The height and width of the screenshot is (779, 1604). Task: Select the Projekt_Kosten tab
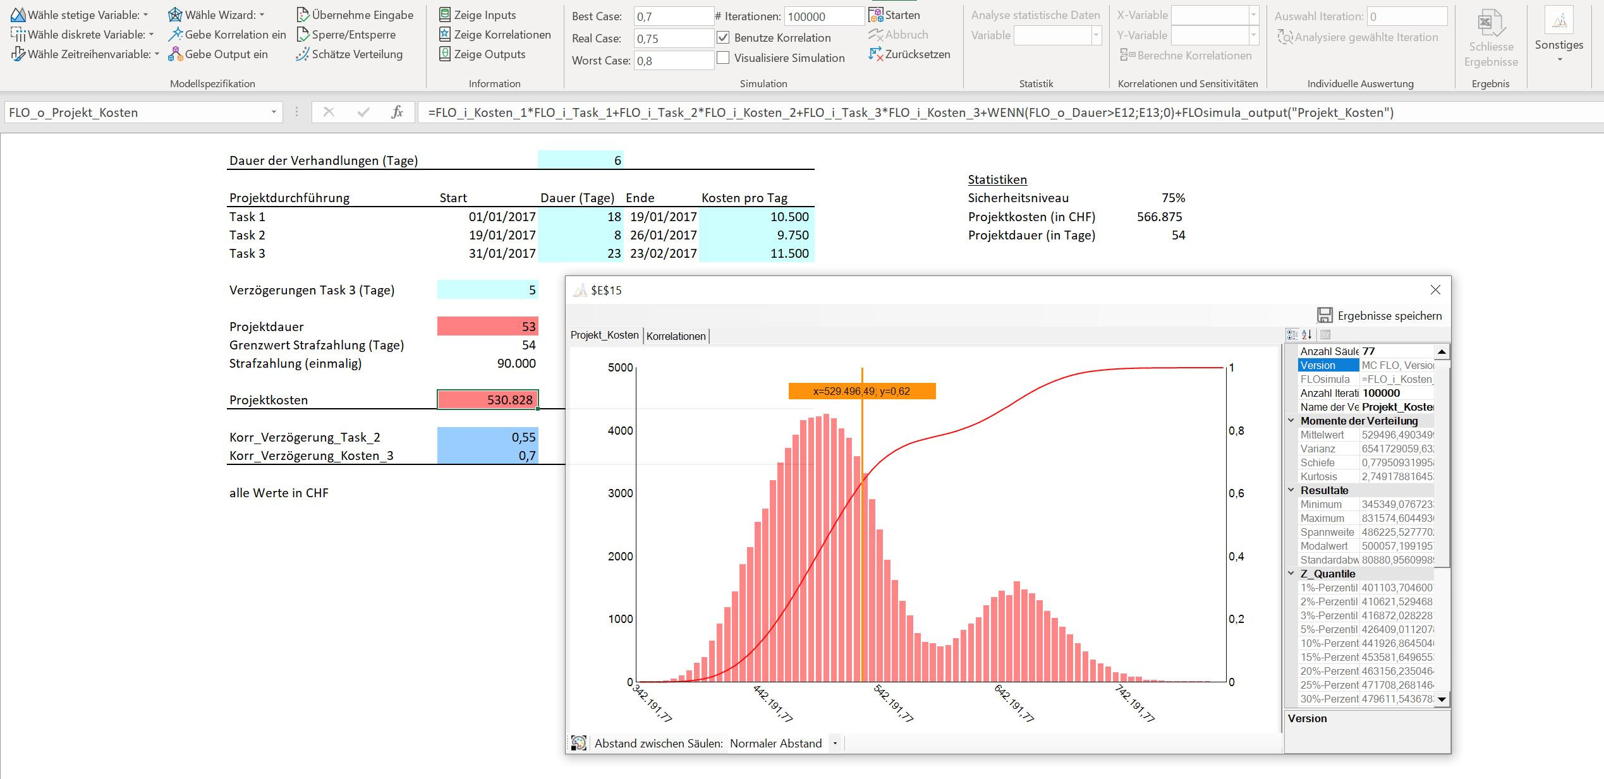click(x=604, y=335)
